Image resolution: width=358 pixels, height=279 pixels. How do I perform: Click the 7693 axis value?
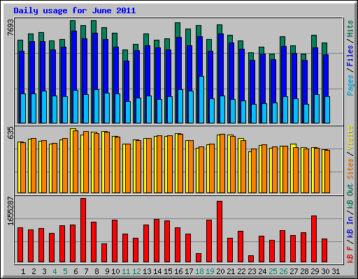[x=10, y=27]
